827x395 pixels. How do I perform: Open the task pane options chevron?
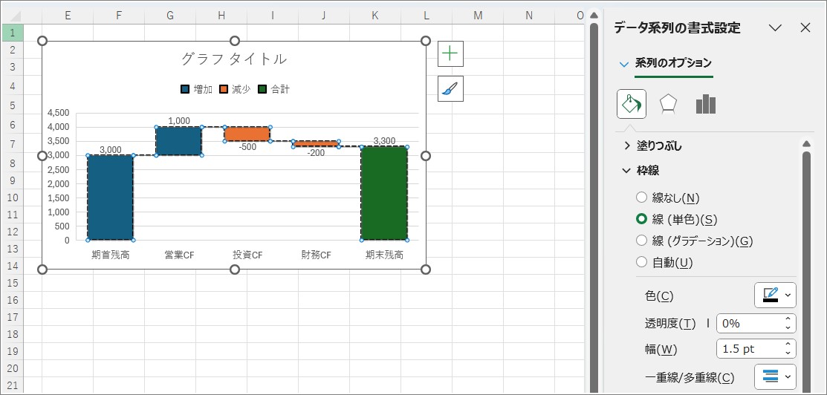(775, 28)
